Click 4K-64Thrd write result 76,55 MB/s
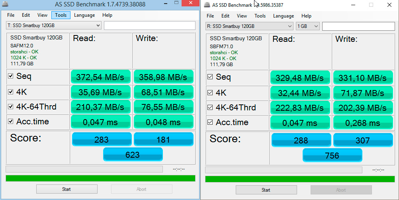 point(163,107)
